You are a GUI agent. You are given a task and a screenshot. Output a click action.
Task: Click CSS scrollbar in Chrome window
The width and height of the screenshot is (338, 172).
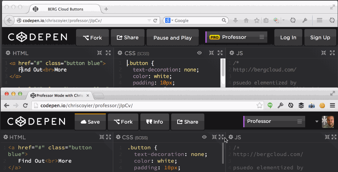click(x=223, y=153)
